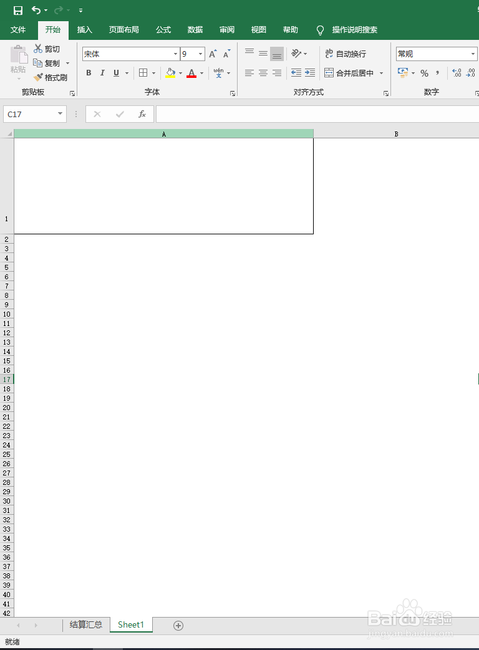Toggle 自动换行 wrap text
The width and height of the screenshot is (479, 650).
346,54
